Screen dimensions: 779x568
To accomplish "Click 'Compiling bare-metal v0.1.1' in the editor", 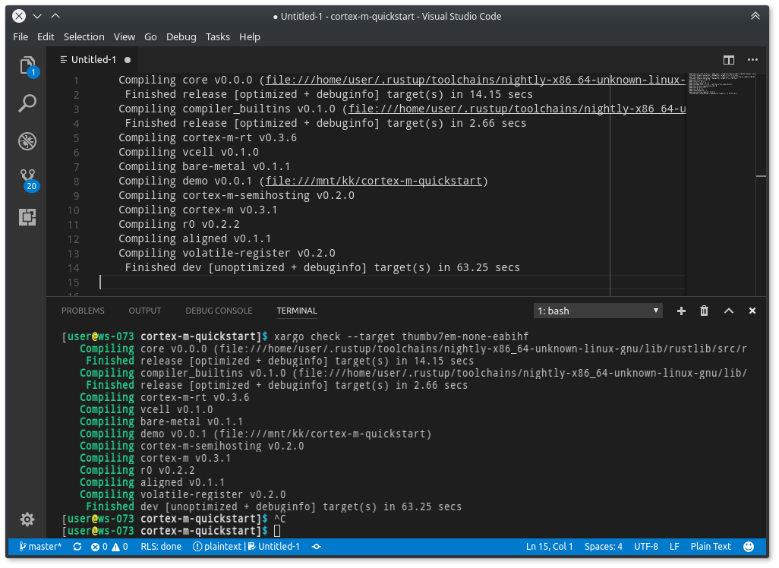I will pos(204,166).
